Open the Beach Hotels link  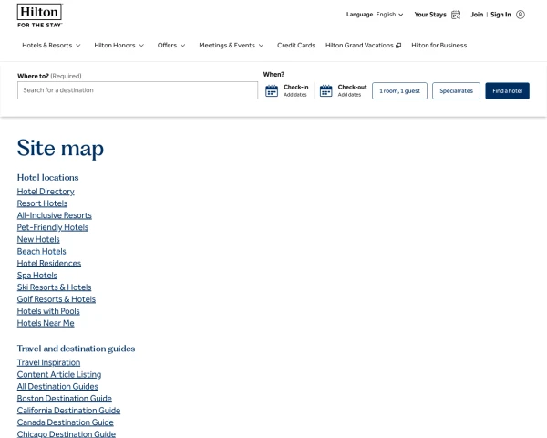[42, 251]
